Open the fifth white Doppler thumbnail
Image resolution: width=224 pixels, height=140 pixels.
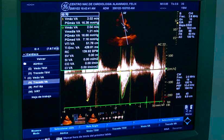click(x=119, y=116)
